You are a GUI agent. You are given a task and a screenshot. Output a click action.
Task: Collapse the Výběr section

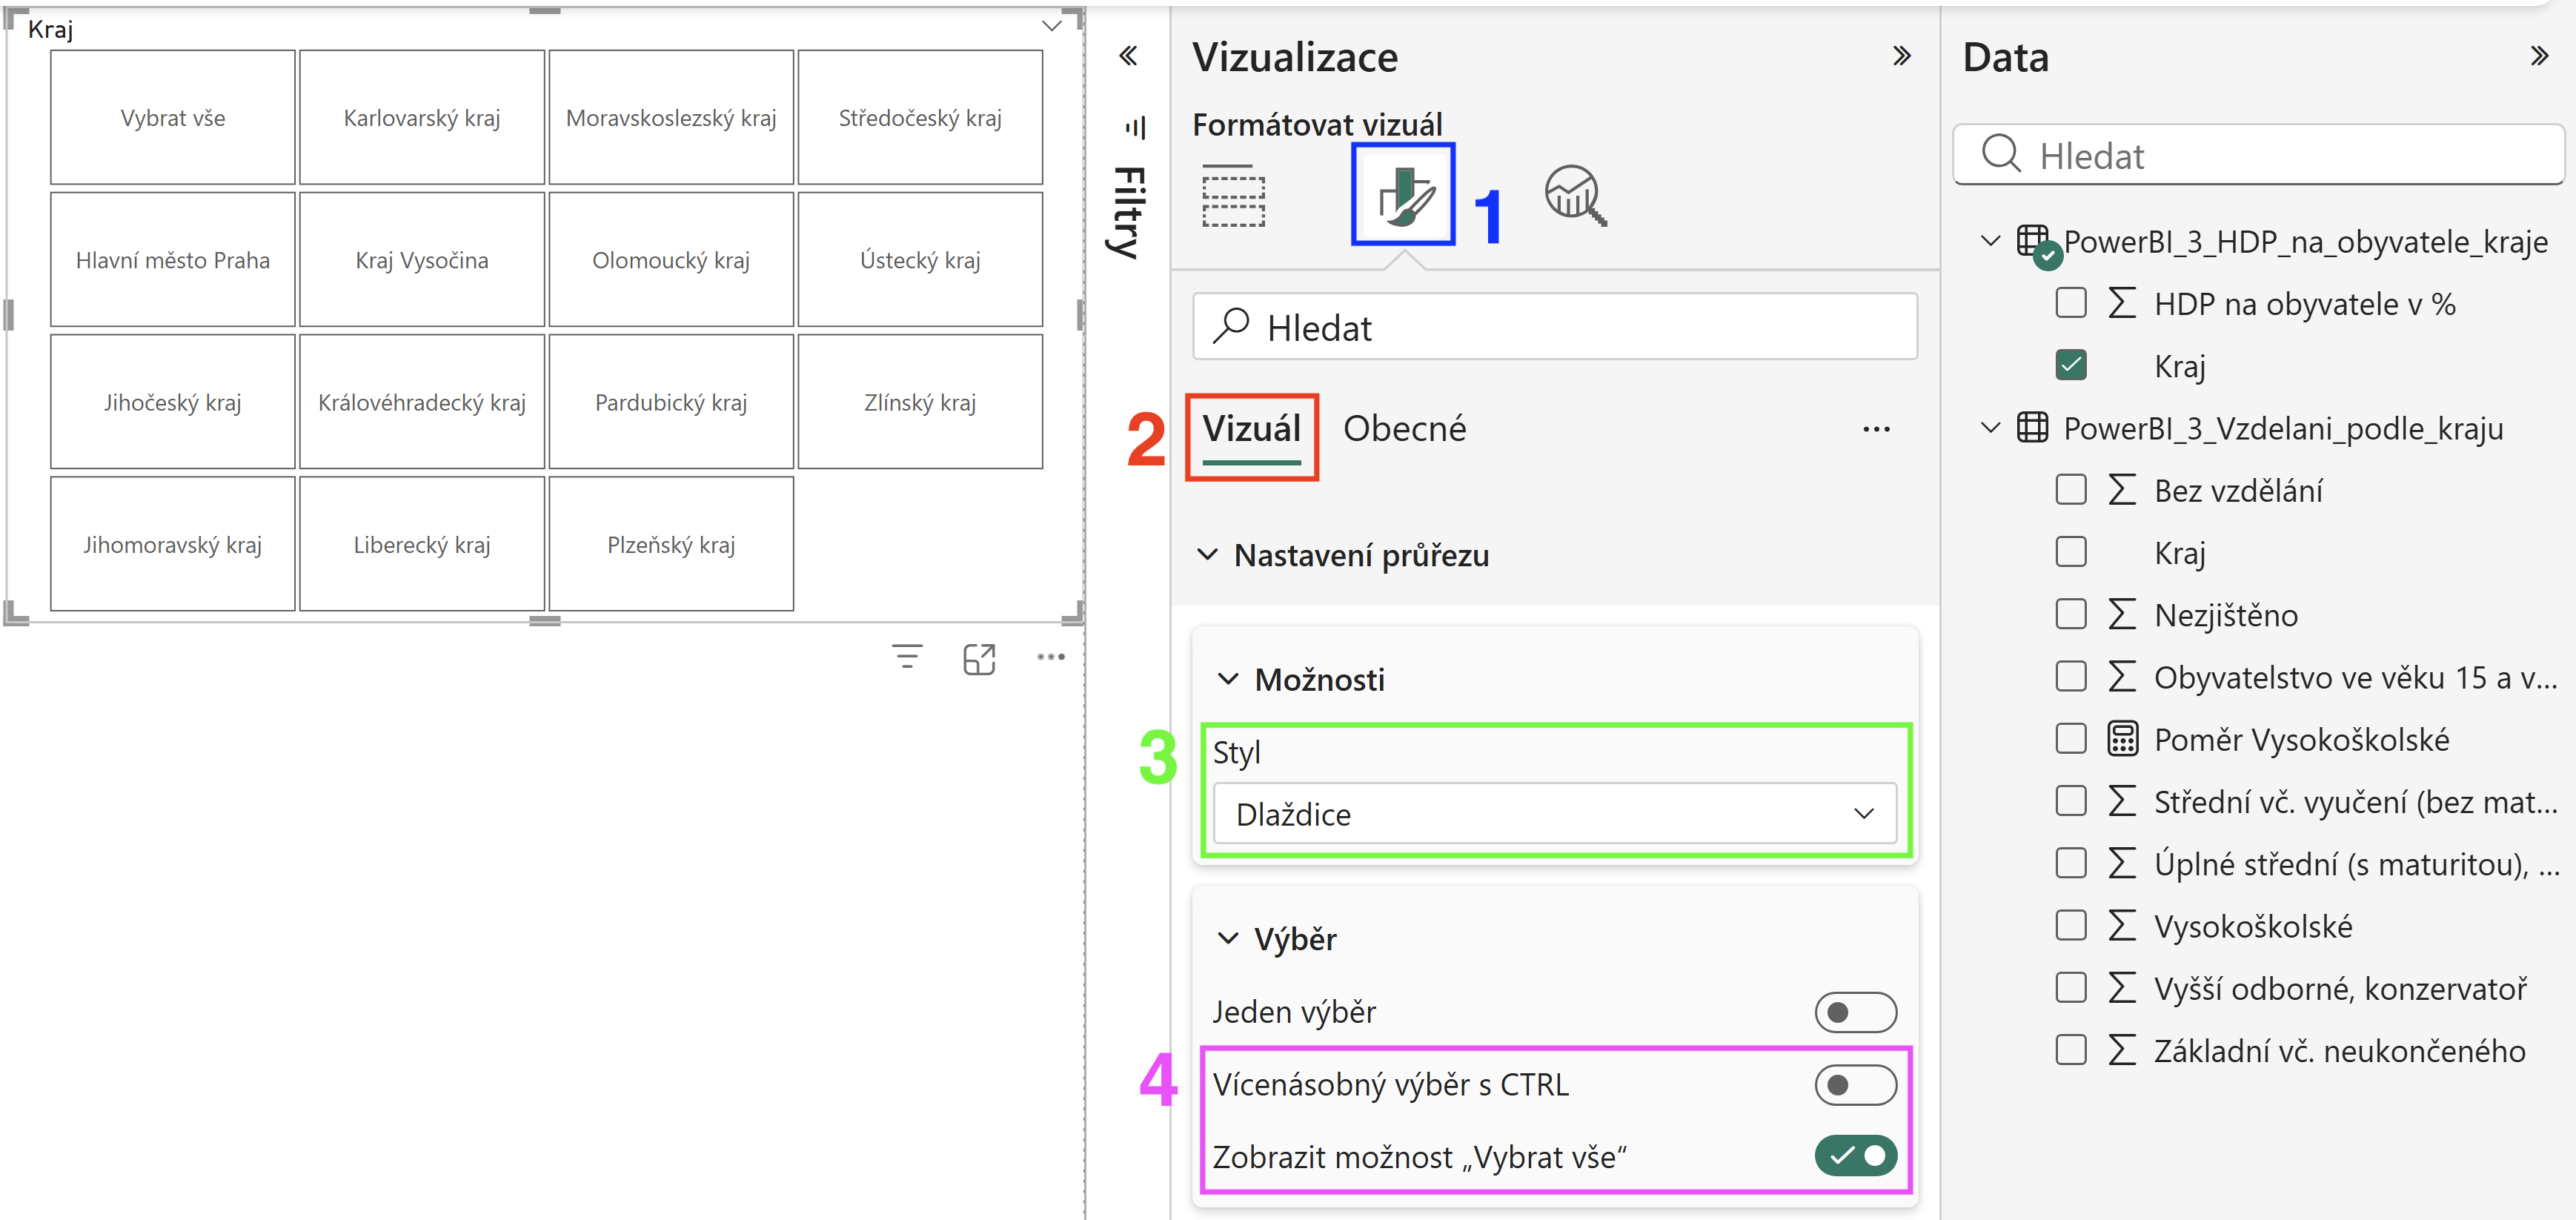click(1228, 939)
